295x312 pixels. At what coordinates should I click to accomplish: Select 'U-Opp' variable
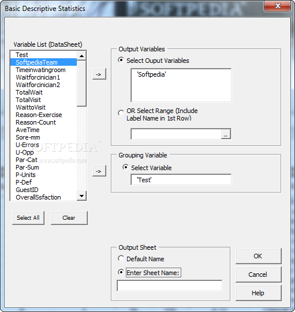[x=43, y=152]
